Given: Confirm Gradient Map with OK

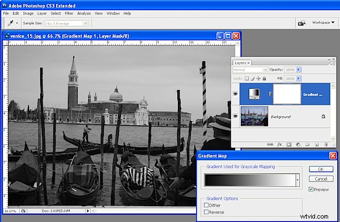Looking at the screenshot, I should (x=321, y=169).
